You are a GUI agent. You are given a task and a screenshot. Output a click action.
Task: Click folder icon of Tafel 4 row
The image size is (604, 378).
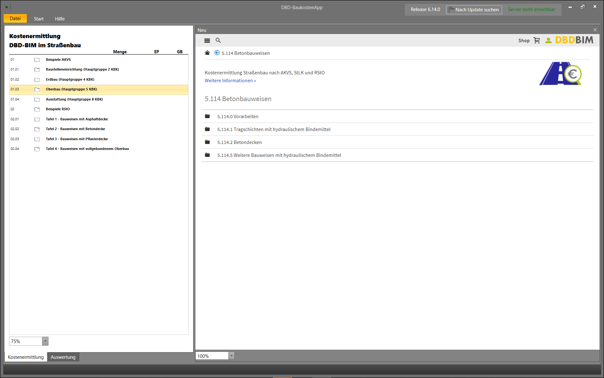pos(37,149)
